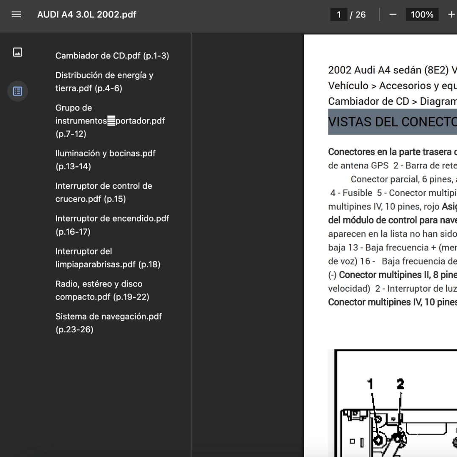Click the AUDI A4 3.0L 2002.pdf title
Viewport: 457px width, 457px height.
[x=87, y=14]
